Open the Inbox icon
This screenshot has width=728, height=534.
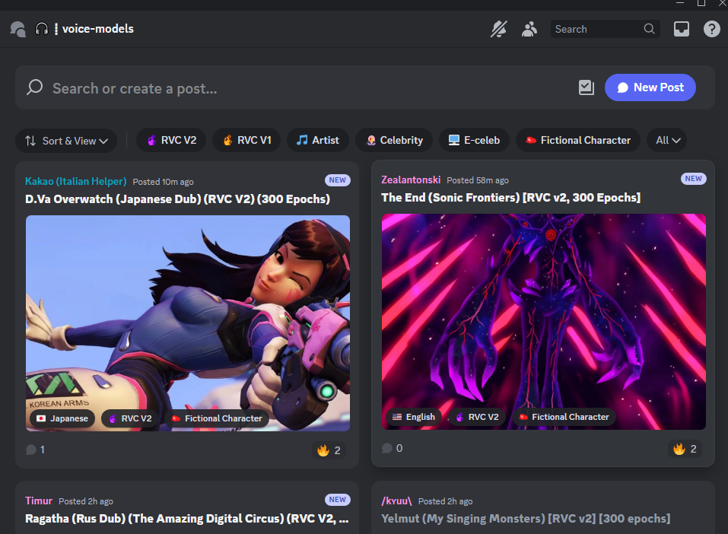(x=681, y=29)
